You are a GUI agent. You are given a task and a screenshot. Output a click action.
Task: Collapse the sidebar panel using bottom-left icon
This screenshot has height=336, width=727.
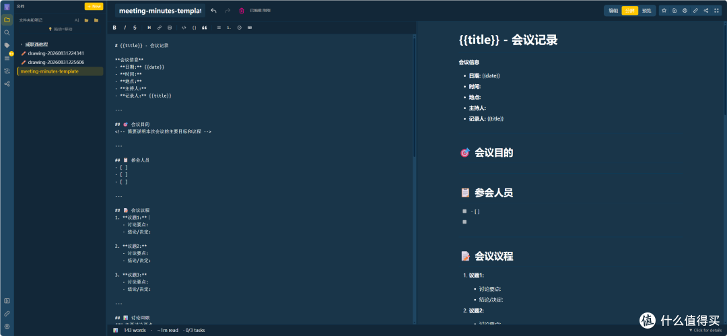coord(7,301)
